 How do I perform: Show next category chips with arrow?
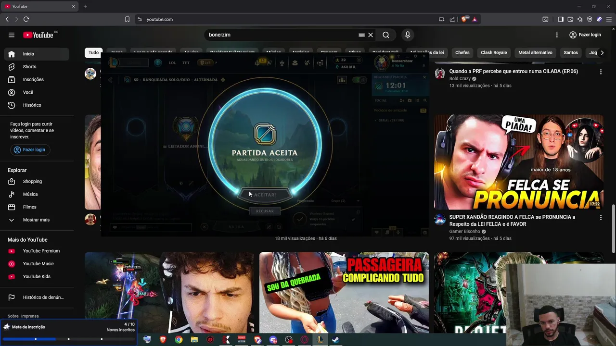[602, 53]
